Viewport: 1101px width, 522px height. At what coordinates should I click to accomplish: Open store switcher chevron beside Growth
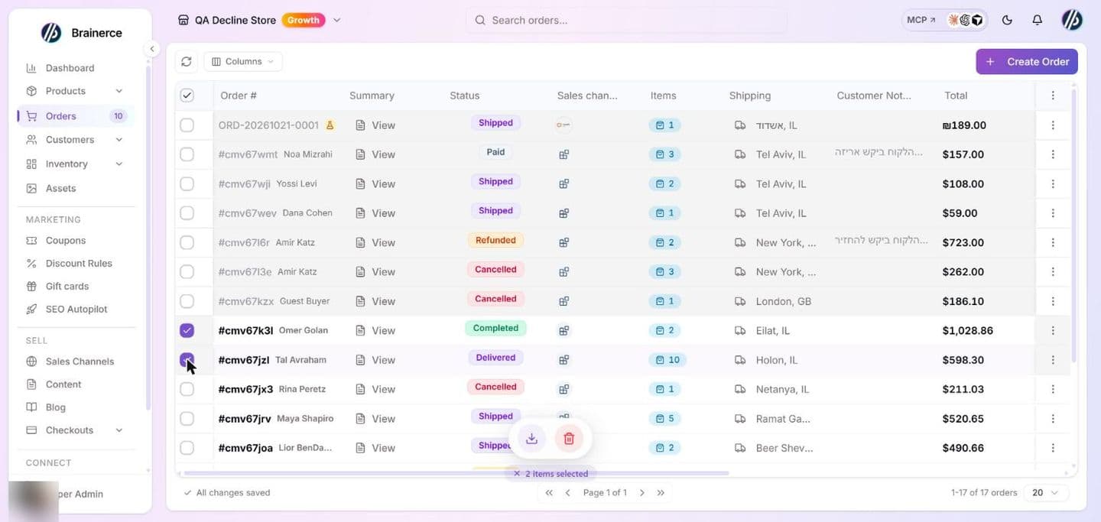click(336, 21)
